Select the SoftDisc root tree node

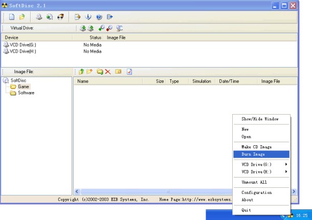point(18,80)
